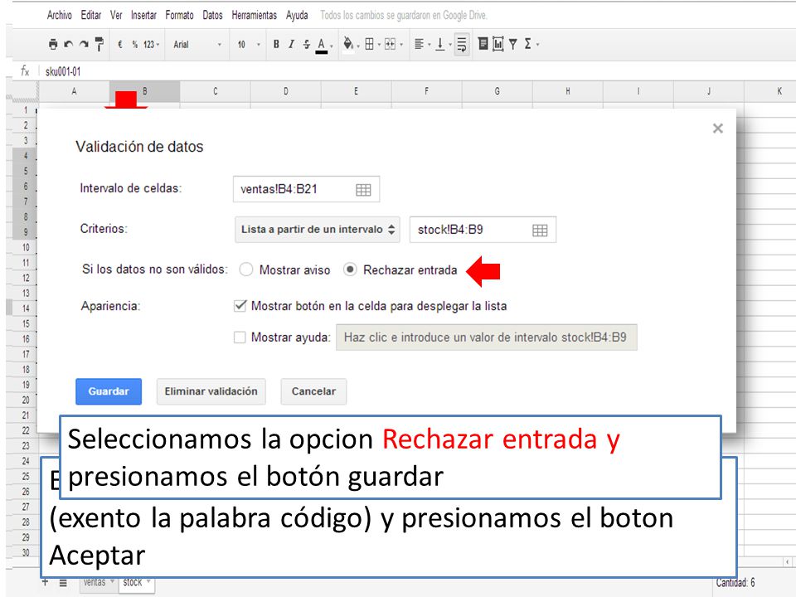Select column C header
796x597 pixels.
tap(216, 91)
